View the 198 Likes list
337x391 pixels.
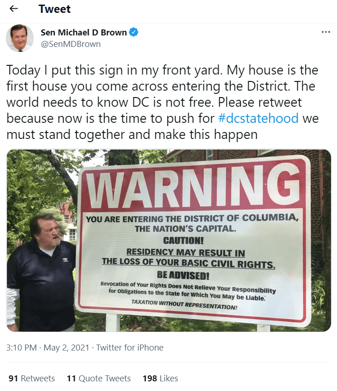tap(160, 378)
